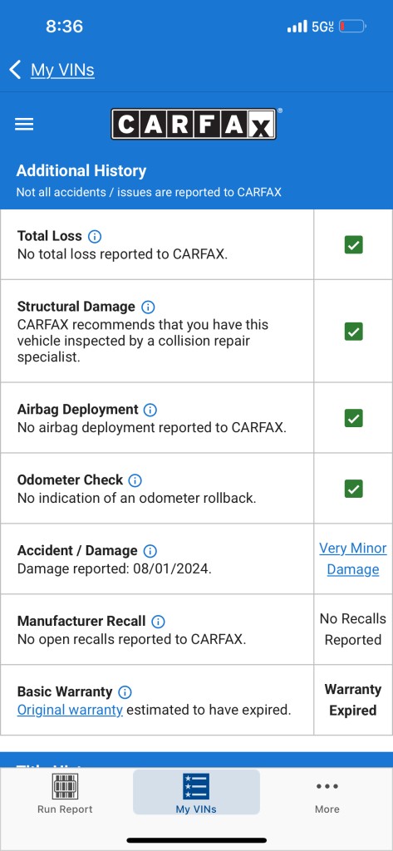Image resolution: width=393 pixels, height=851 pixels.
Task: Tap the Basic Warranty info icon
Action: (125, 692)
